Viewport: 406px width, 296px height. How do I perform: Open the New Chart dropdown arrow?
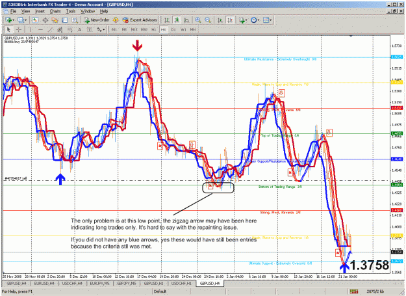tap(14, 20)
